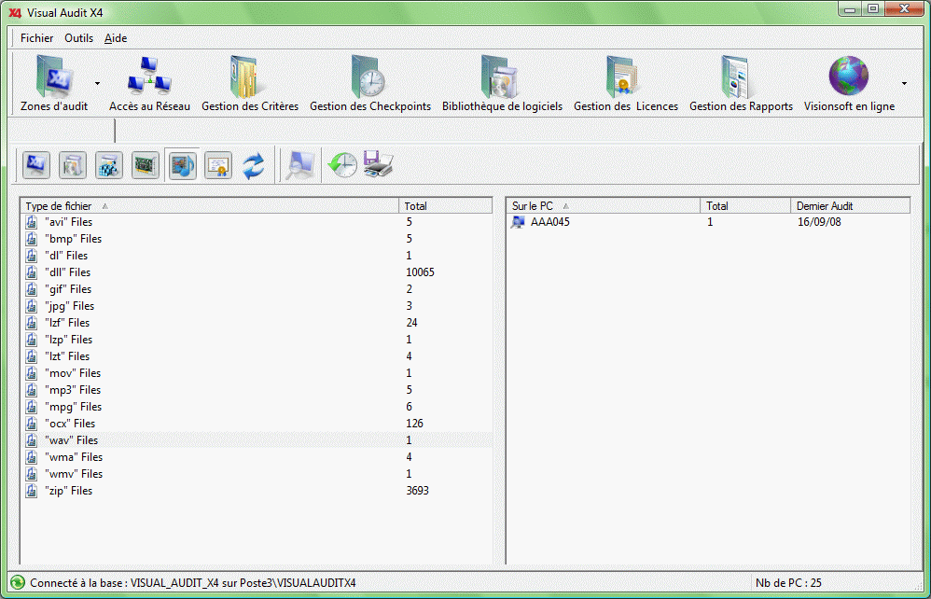
Task: Expand toolbar overflow arrow beside Visionsoft
Action: tap(904, 84)
